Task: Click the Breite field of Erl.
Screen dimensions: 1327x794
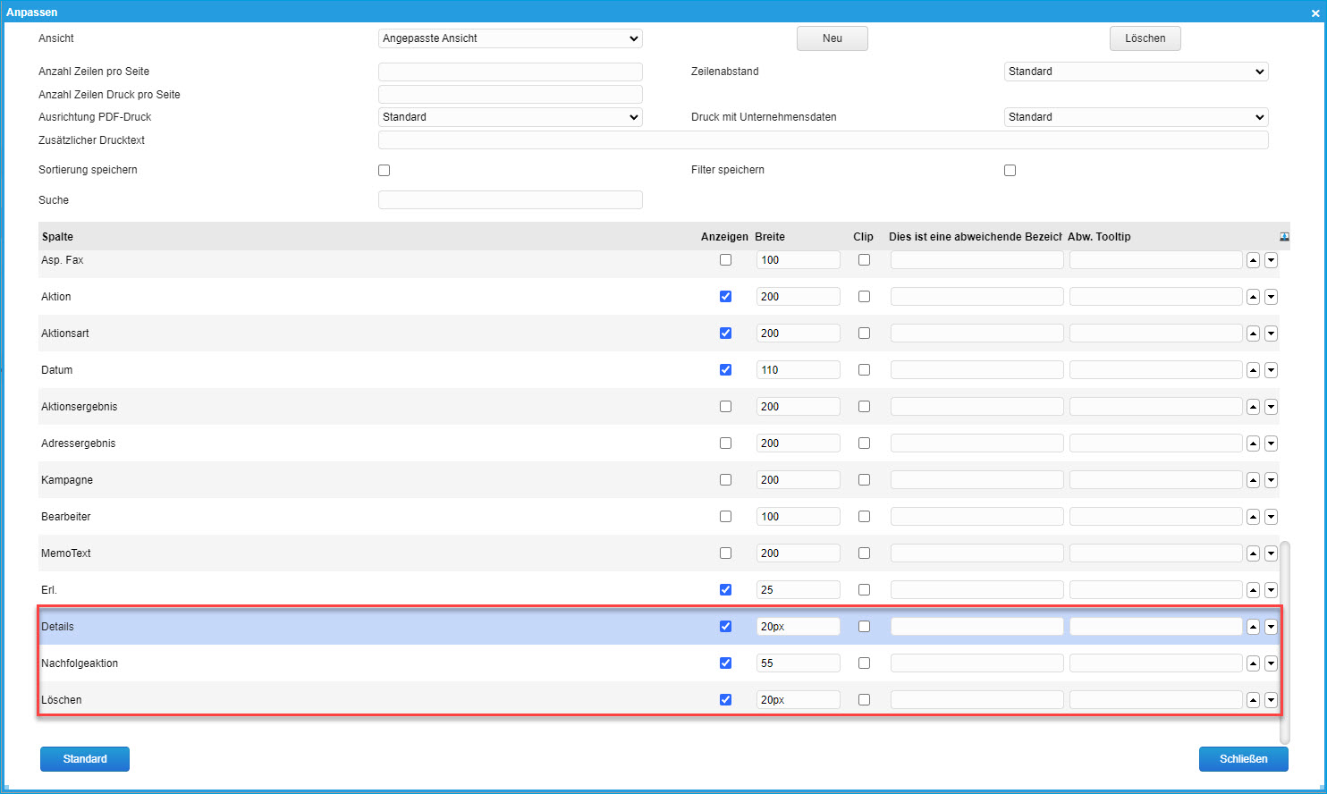Action: pyautogui.click(x=799, y=590)
